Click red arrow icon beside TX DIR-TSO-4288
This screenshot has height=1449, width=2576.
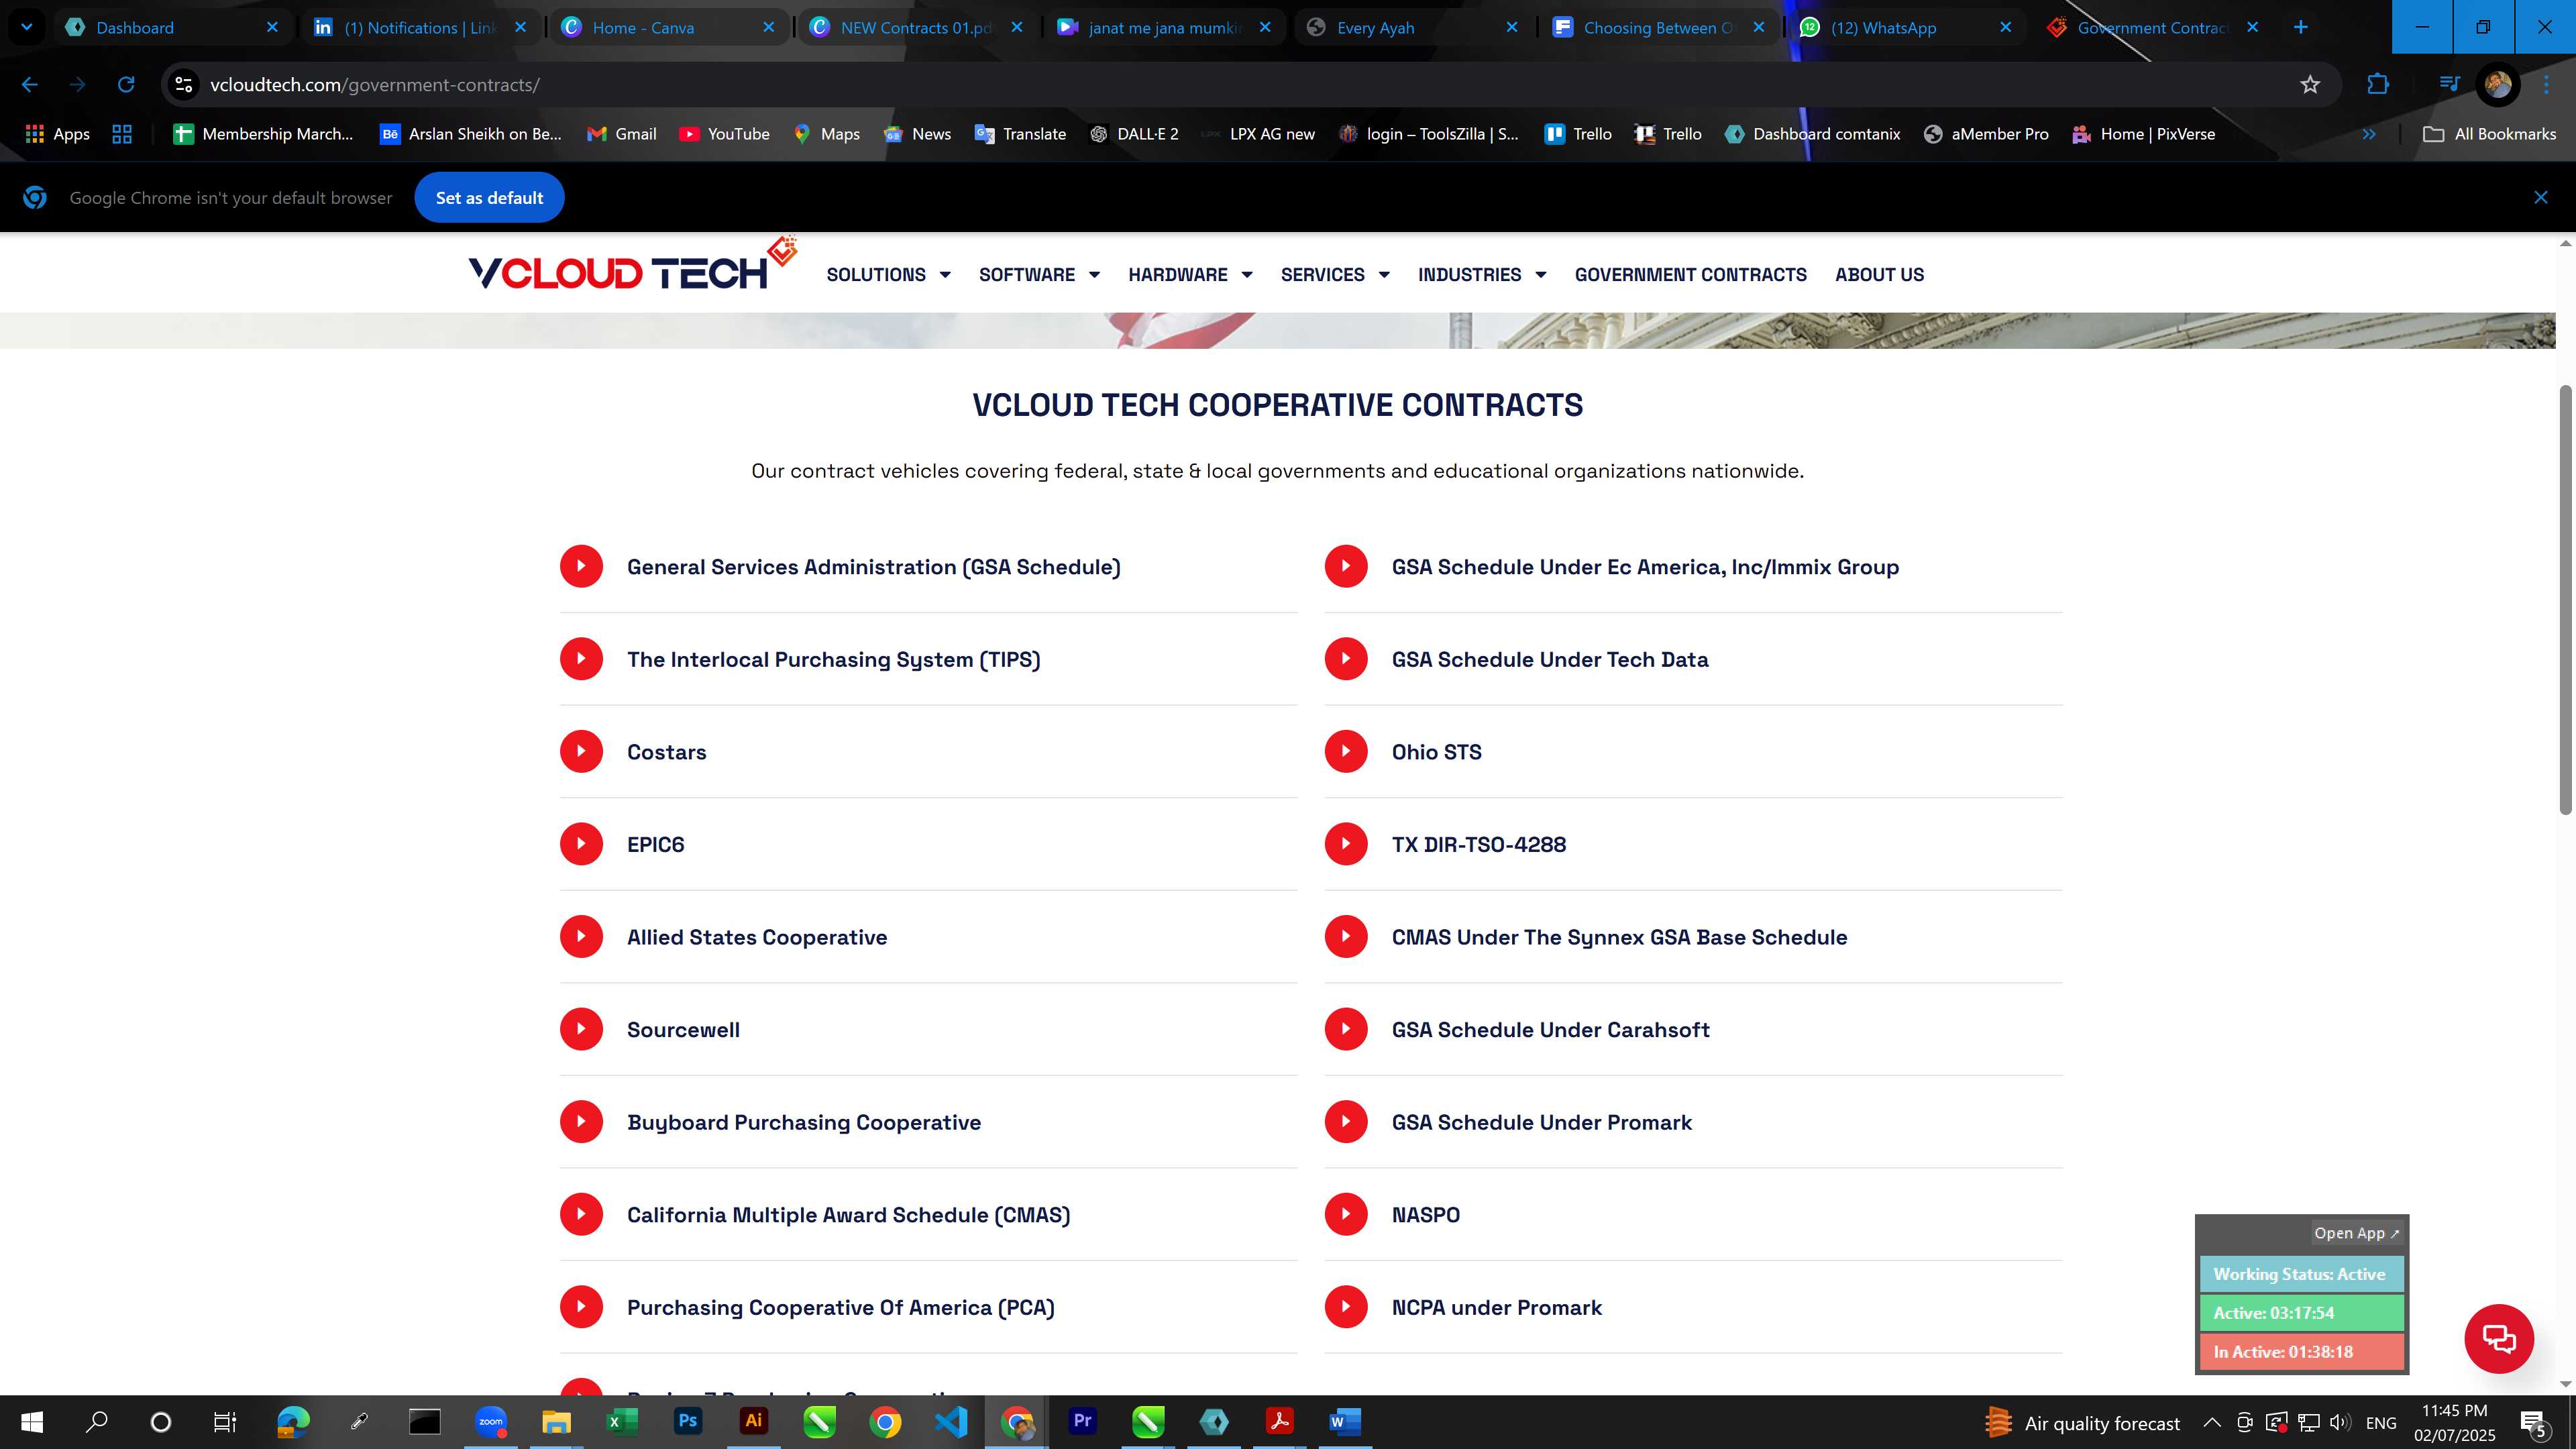1346,844
